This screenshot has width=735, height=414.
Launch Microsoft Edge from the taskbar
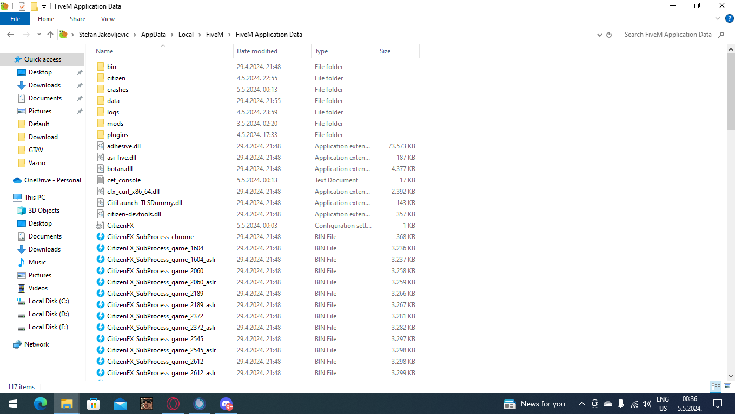click(x=40, y=404)
